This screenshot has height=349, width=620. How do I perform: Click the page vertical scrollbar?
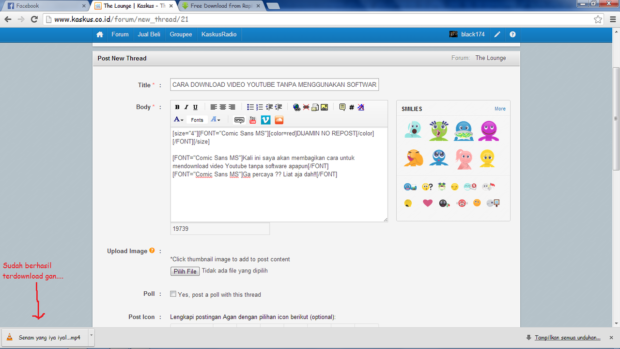click(616, 118)
